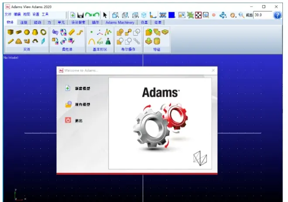This screenshot has height=202, width=288.
Task: Select the magnifier zoom tool
Action: [x=241, y=15]
